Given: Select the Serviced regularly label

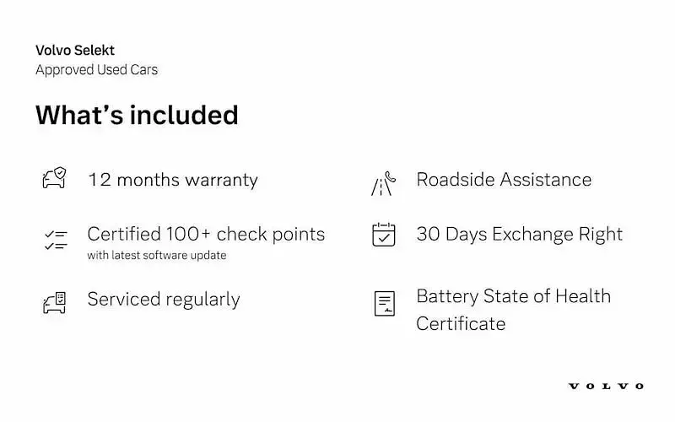Looking at the screenshot, I should coord(164,300).
